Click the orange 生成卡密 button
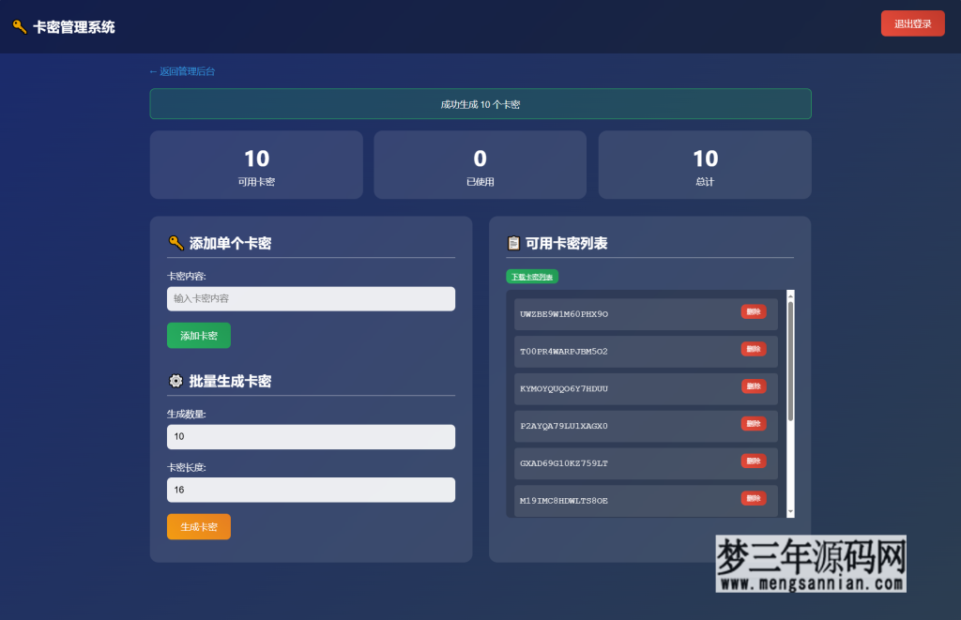Screen dimensions: 961x620 [x=198, y=526]
